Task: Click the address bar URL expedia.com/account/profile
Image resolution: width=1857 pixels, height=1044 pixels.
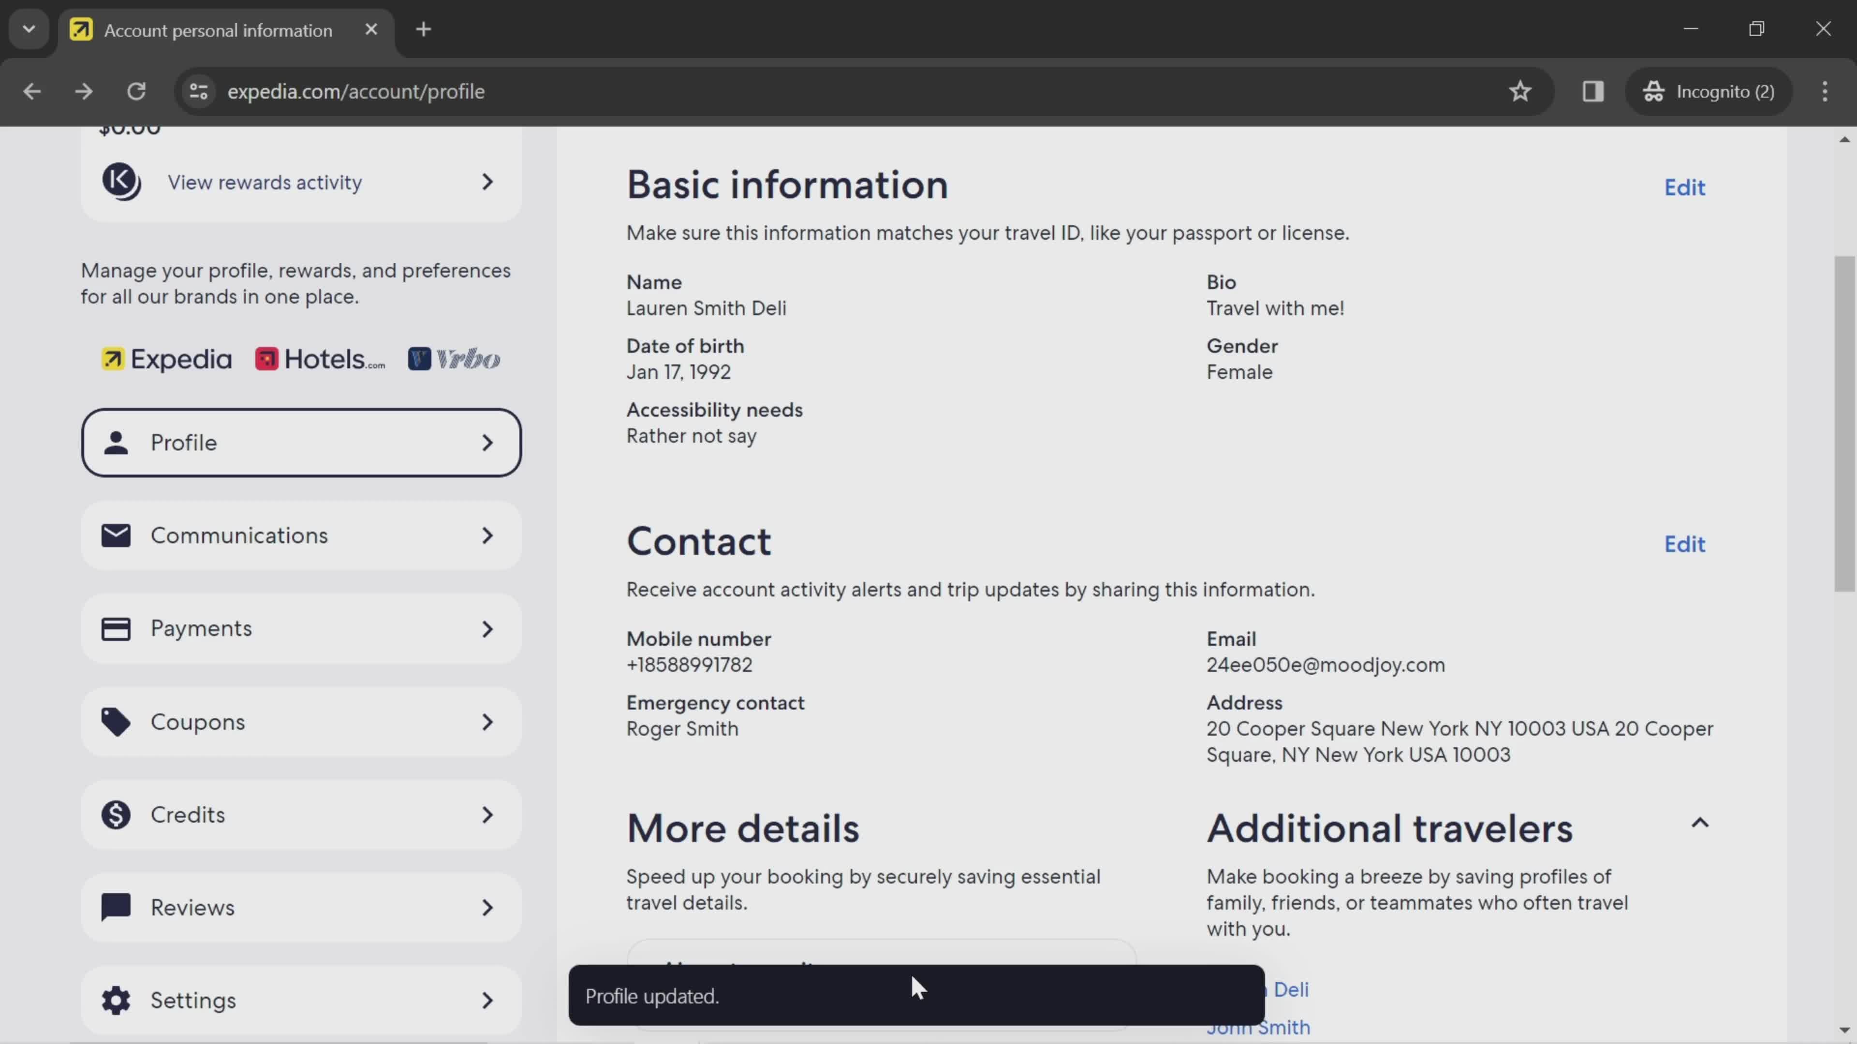Action: pos(356,91)
